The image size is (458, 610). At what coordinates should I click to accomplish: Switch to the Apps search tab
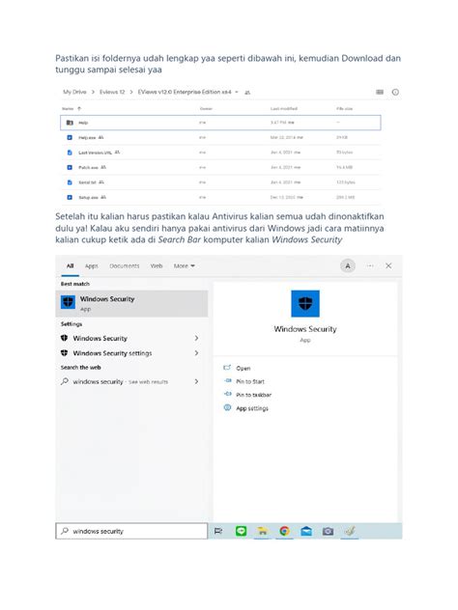(x=92, y=266)
